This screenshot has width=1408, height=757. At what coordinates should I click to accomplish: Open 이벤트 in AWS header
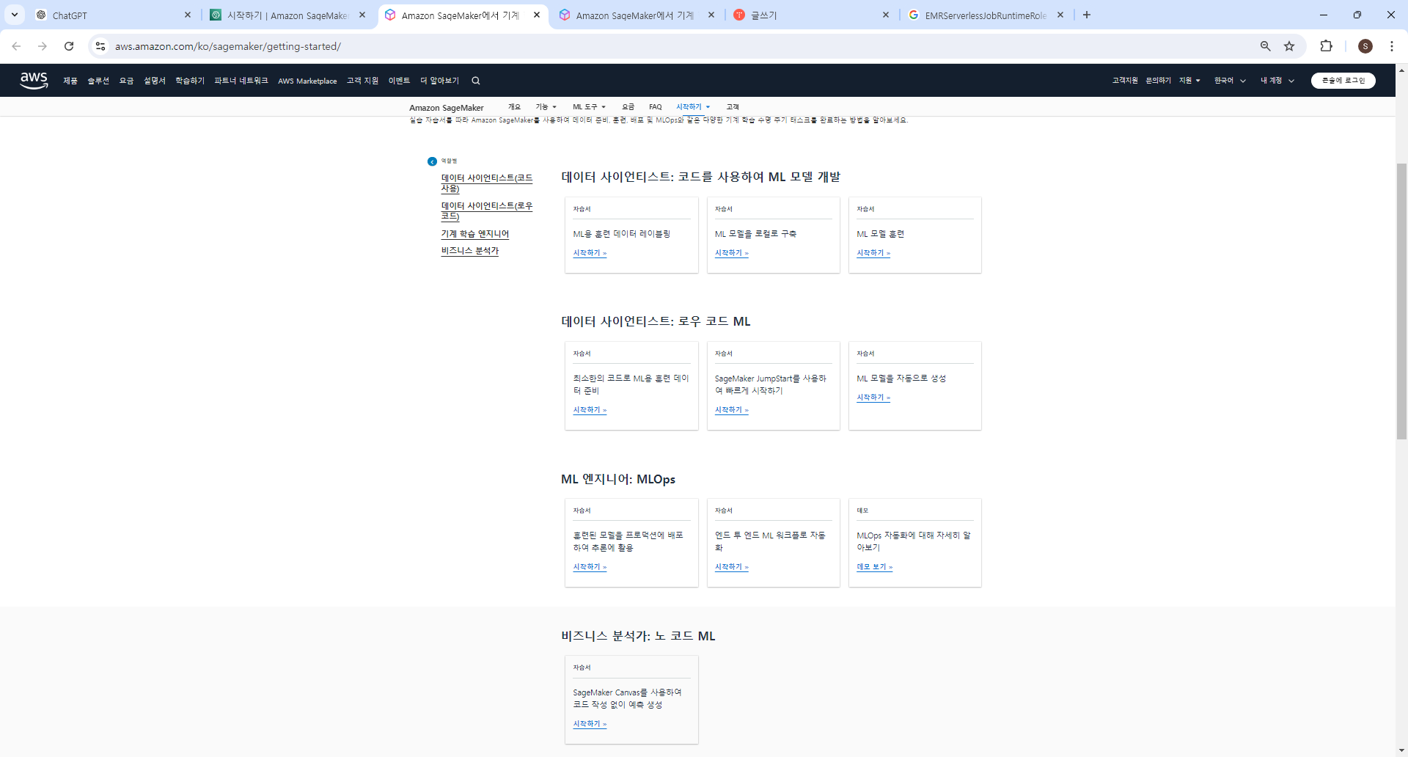tap(399, 81)
